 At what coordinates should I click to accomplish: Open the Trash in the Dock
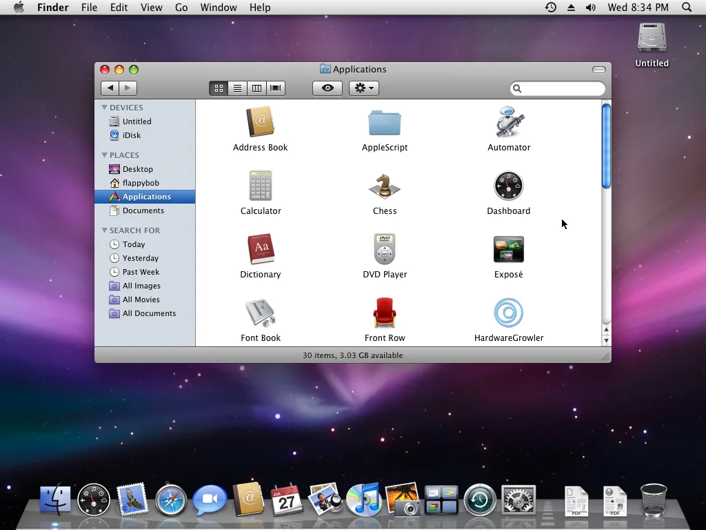[654, 500]
